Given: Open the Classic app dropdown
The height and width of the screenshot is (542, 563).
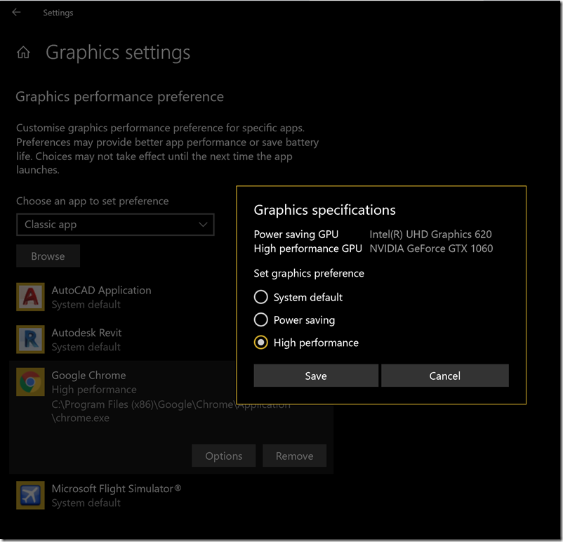Looking at the screenshot, I should tap(115, 225).
